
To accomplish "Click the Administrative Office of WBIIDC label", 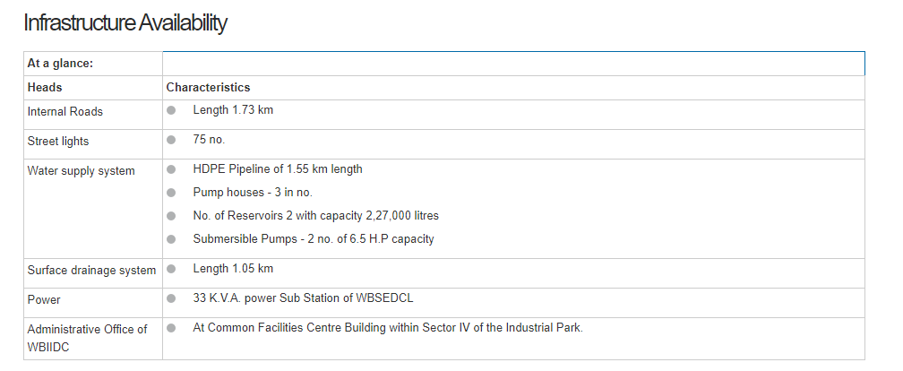I will click(87, 337).
